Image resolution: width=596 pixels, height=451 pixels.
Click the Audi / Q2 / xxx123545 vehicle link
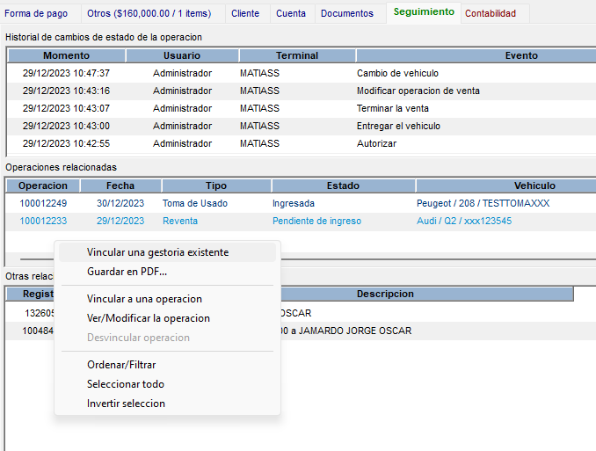[x=463, y=221]
